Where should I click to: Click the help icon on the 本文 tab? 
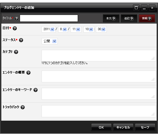point(114,19)
